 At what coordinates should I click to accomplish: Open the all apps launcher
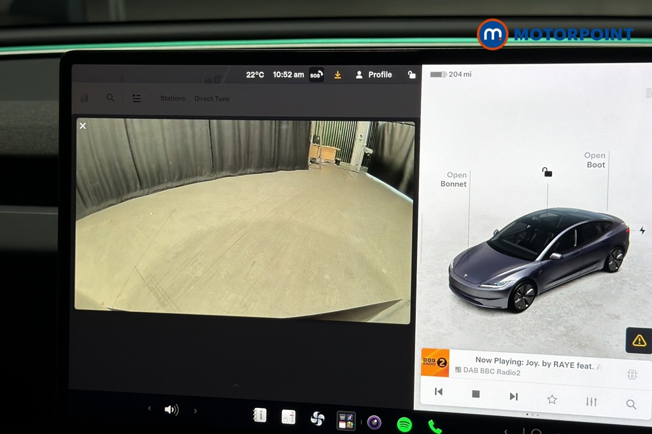click(x=346, y=421)
